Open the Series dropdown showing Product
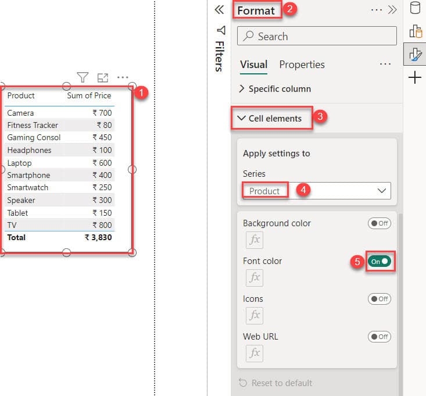This screenshot has height=396, width=426. (317, 191)
